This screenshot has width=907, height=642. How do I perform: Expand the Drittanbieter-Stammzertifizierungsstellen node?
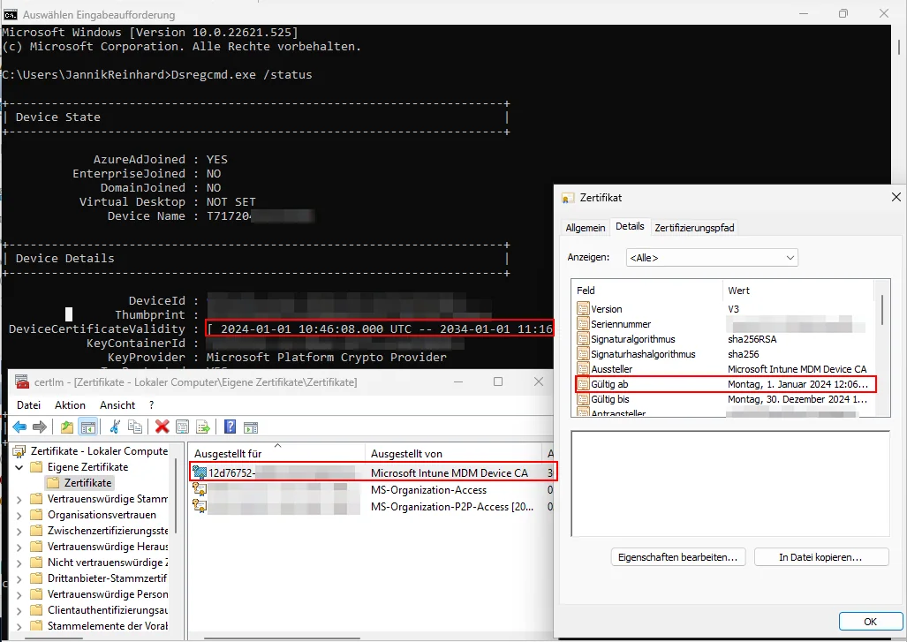pos(19,578)
